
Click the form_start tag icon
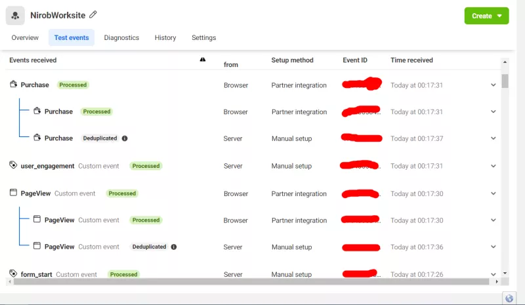coord(13,274)
